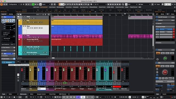Switch to the Meter tab

[x=173, y=14]
